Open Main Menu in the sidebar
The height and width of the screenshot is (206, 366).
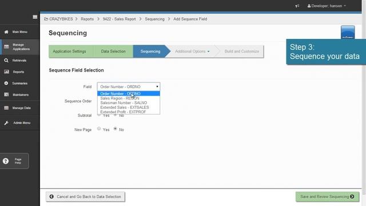19,32
